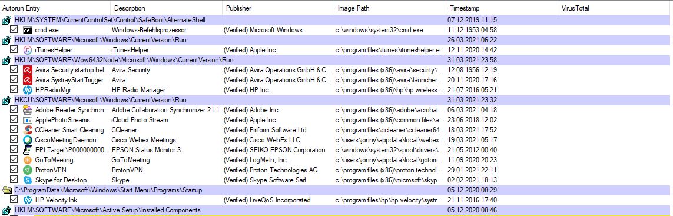Uncheck the Adobe Reader Synchronizer checkbox
The image size is (673, 216).
pos(14,110)
